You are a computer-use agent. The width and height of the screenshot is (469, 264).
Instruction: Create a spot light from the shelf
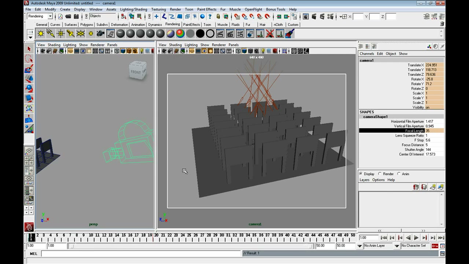71,34
